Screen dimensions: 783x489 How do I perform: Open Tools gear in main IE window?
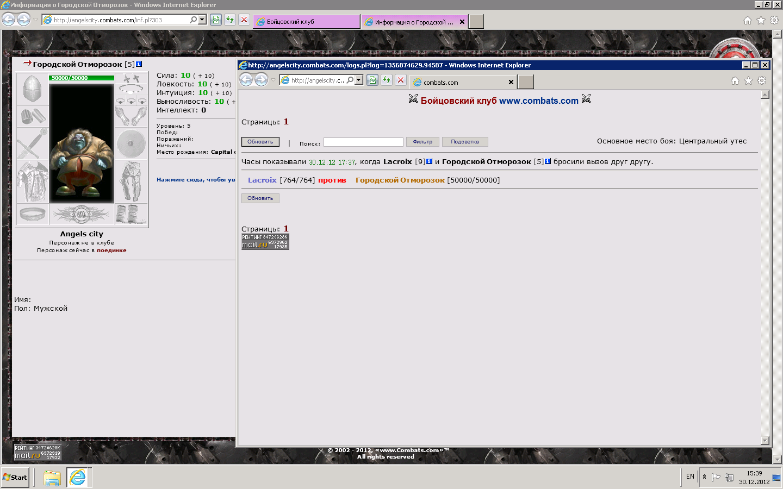[x=774, y=21]
